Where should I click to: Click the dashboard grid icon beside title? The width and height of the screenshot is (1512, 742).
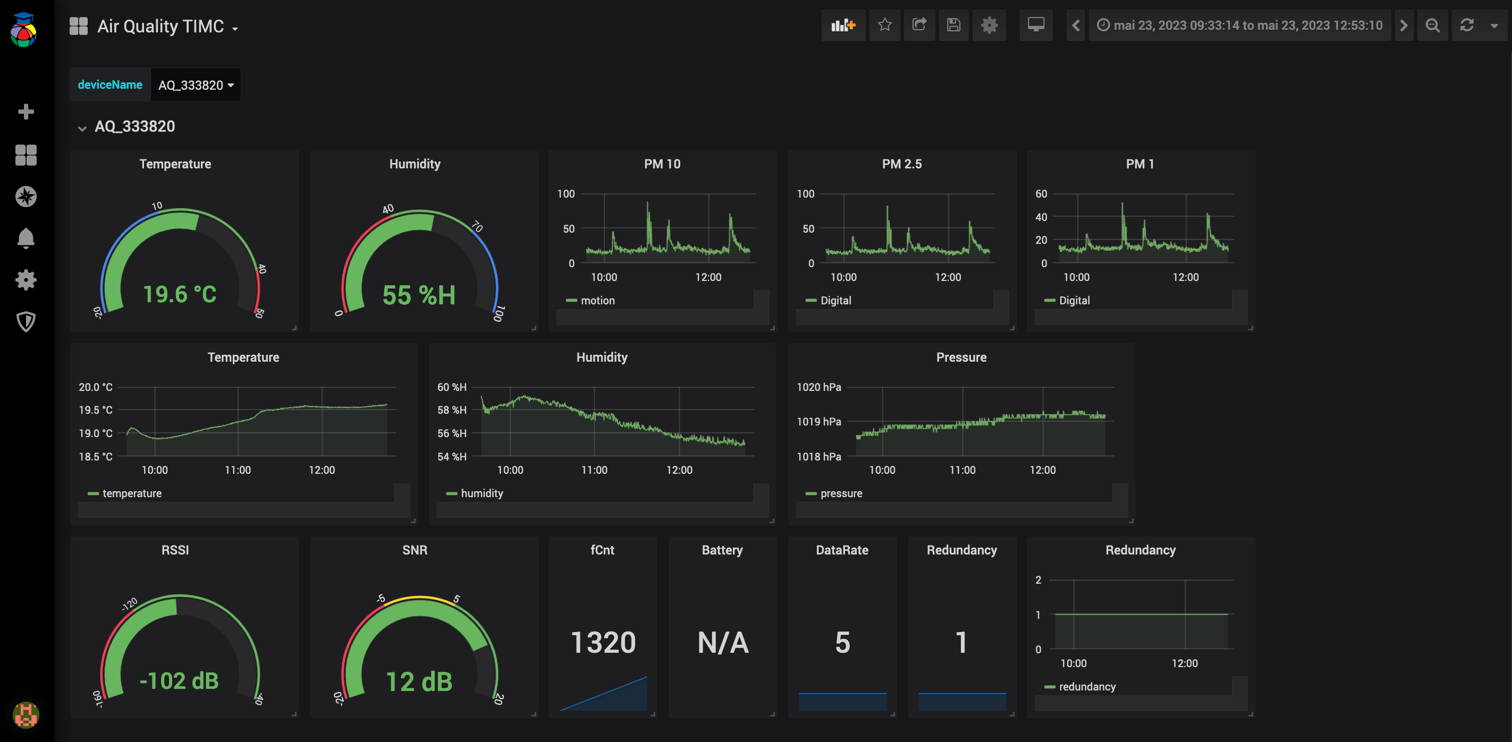(79, 27)
